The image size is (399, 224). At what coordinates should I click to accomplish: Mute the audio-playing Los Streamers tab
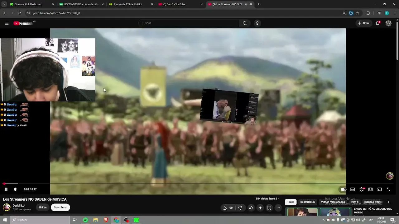click(246, 4)
